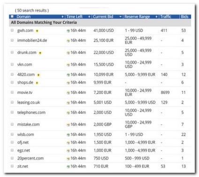Viewport: 199px width, 177px height.
Task: Click the time icon in telephones.com row
Action: pyautogui.click(x=68, y=113)
